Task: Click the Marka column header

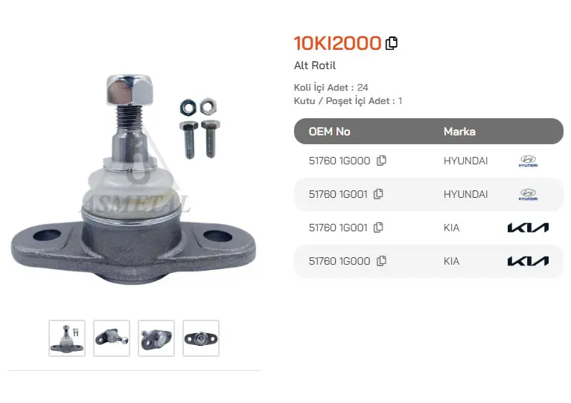Action: (x=459, y=132)
